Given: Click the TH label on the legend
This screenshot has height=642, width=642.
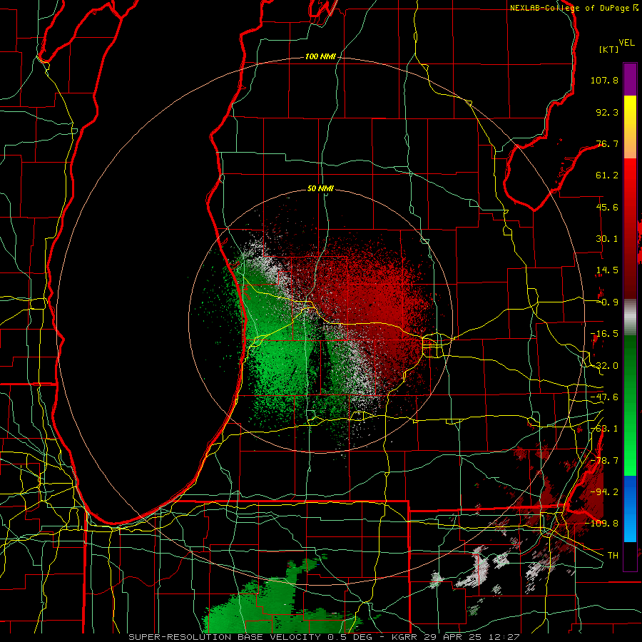Looking at the screenshot, I should pyautogui.click(x=613, y=555).
